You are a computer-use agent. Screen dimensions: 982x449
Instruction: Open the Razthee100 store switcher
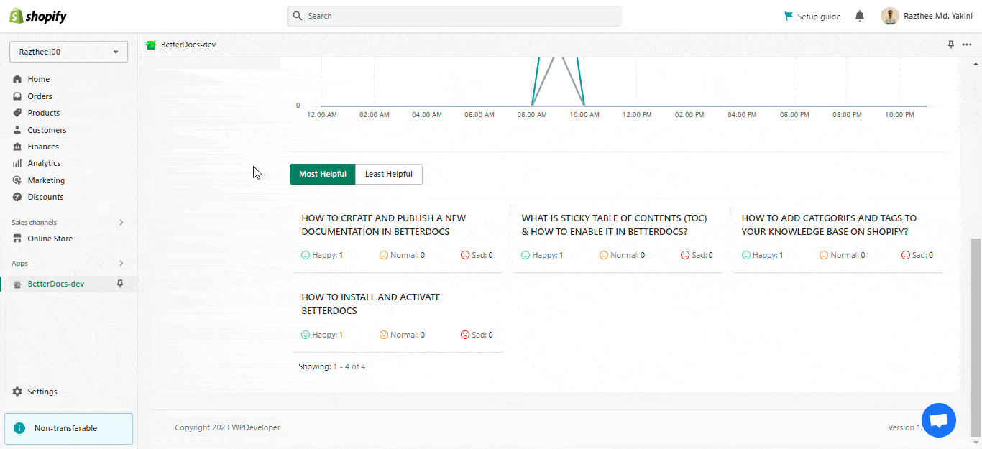tap(68, 51)
